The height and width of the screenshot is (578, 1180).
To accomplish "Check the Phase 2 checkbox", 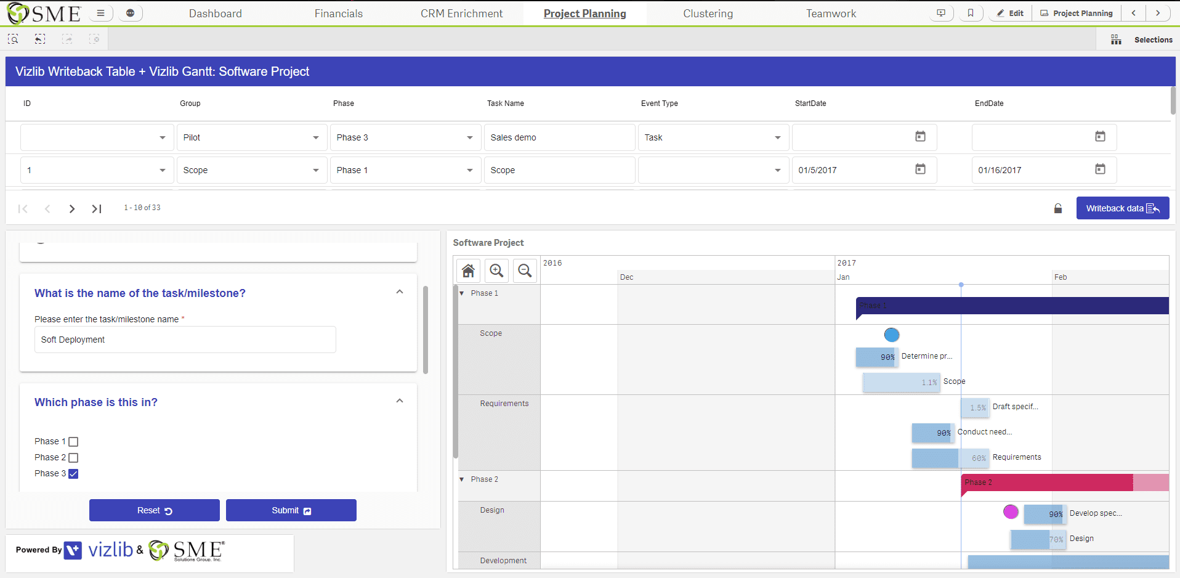I will pos(73,458).
